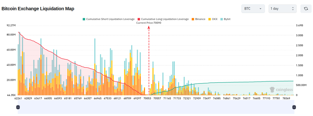Screen dimensions: 313x116
Task: Toggle the OKX legend series
Action: coord(213,19)
